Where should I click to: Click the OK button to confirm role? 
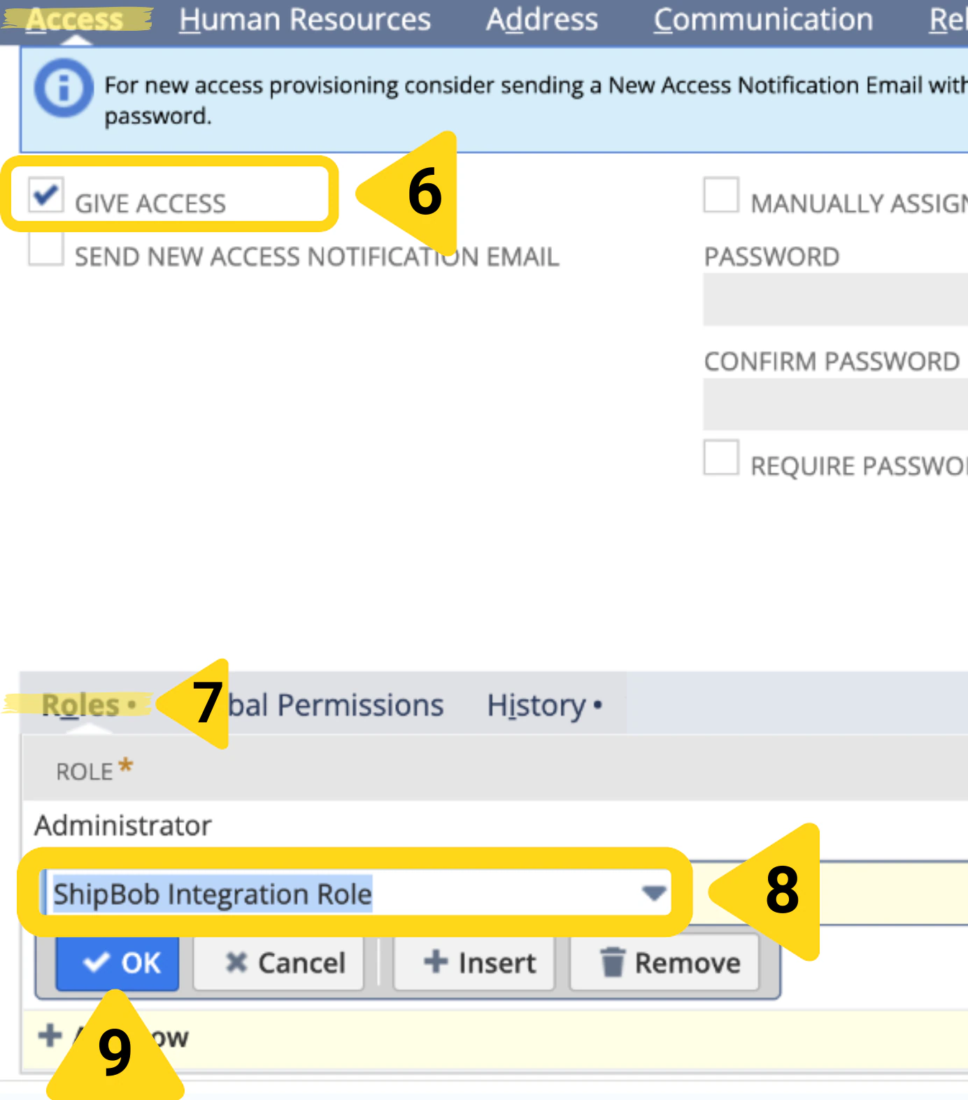(x=117, y=963)
